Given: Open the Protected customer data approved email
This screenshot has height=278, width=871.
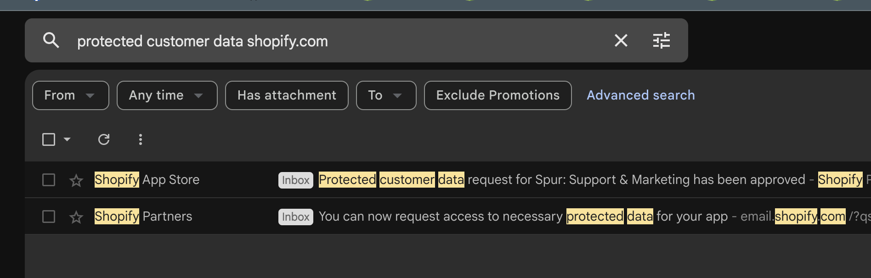Looking at the screenshot, I should (x=551, y=180).
